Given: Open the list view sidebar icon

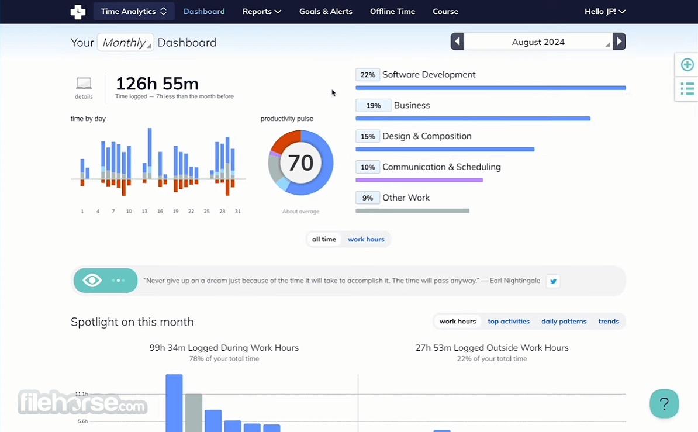Looking at the screenshot, I should [687, 89].
